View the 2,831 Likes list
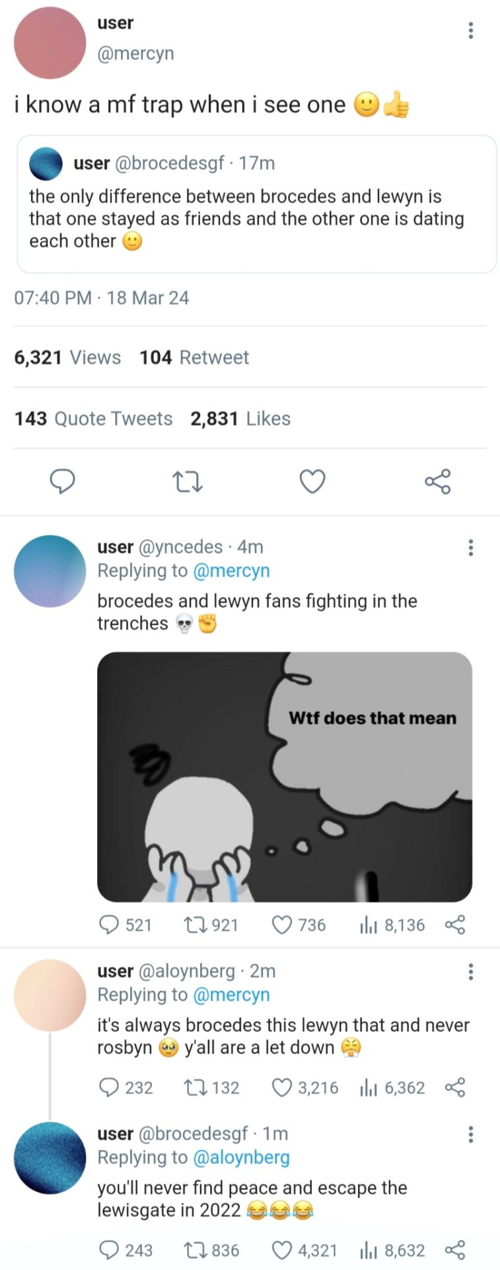Image resolution: width=500 pixels, height=1270 pixels. [240, 419]
